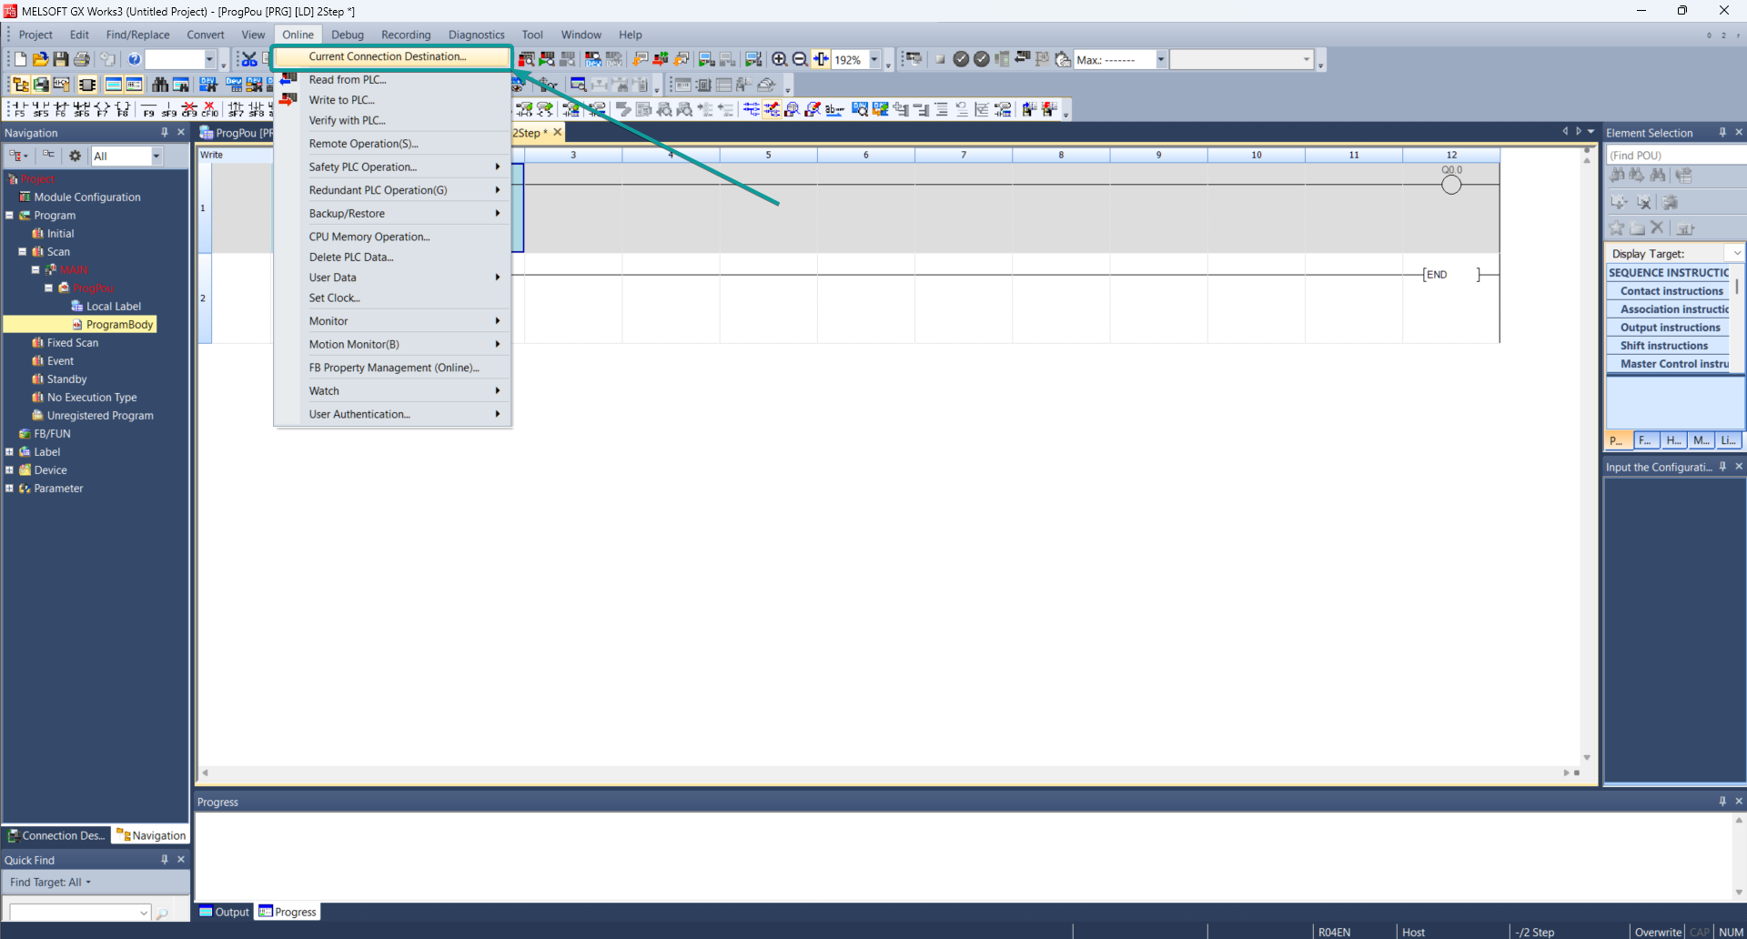1747x939 pixels.
Task: Insert coil using the F7 icon
Action: point(101,109)
